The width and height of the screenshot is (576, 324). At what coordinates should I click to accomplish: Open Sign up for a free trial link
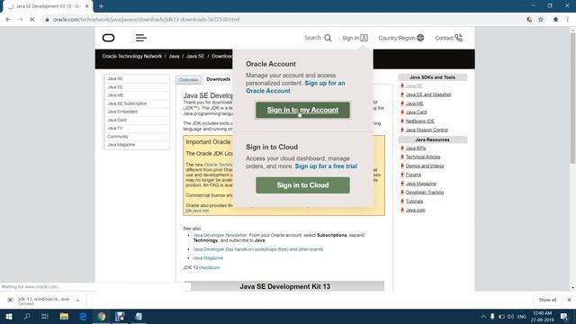[x=326, y=166]
